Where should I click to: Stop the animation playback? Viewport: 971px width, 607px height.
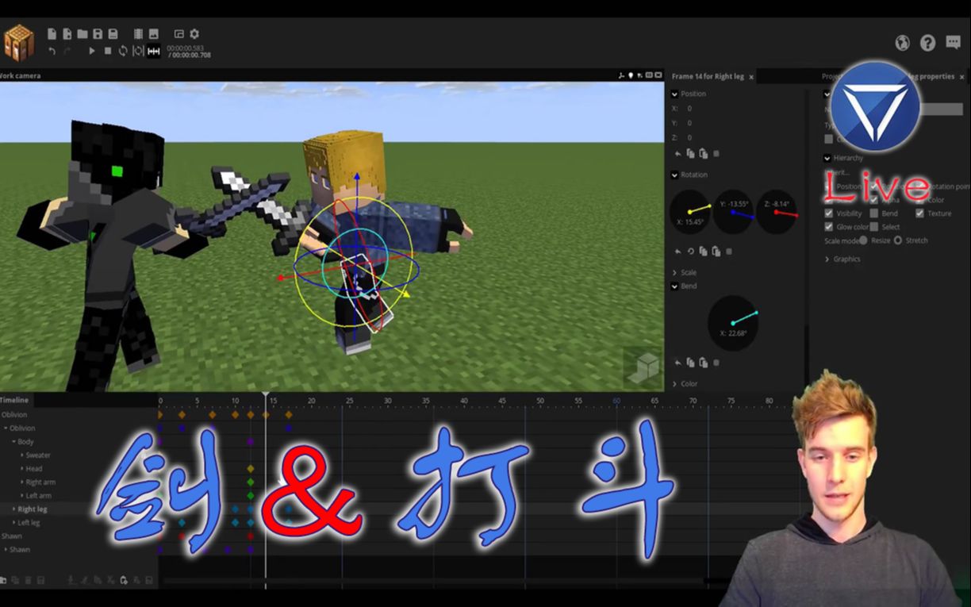pos(108,51)
